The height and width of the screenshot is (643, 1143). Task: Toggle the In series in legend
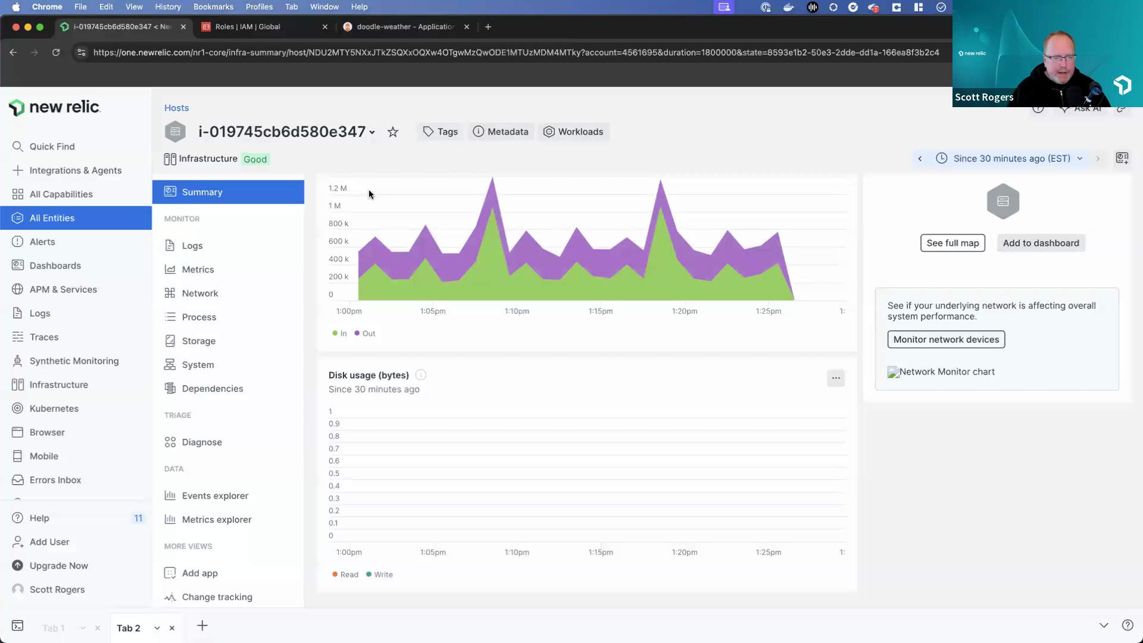(x=339, y=333)
